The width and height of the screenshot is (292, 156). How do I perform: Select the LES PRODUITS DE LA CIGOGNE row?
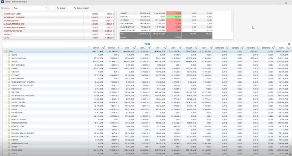coord(146,96)
